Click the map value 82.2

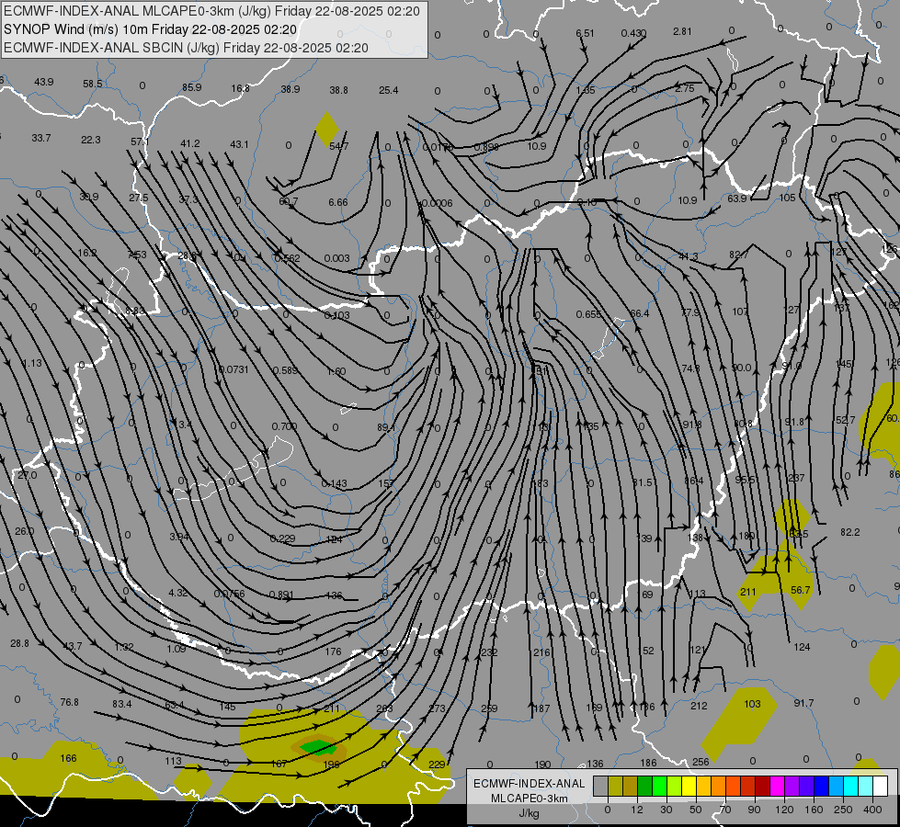click(x=850, y=532)
